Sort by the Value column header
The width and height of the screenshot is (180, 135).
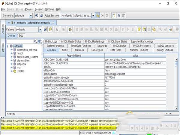tap(135, 55)
